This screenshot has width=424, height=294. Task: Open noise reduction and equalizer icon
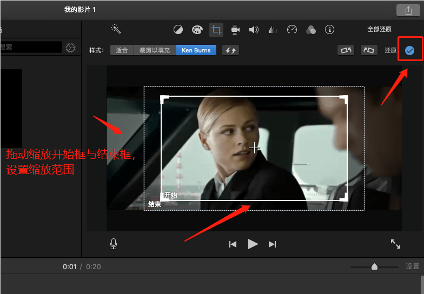[x=273, y=30]
